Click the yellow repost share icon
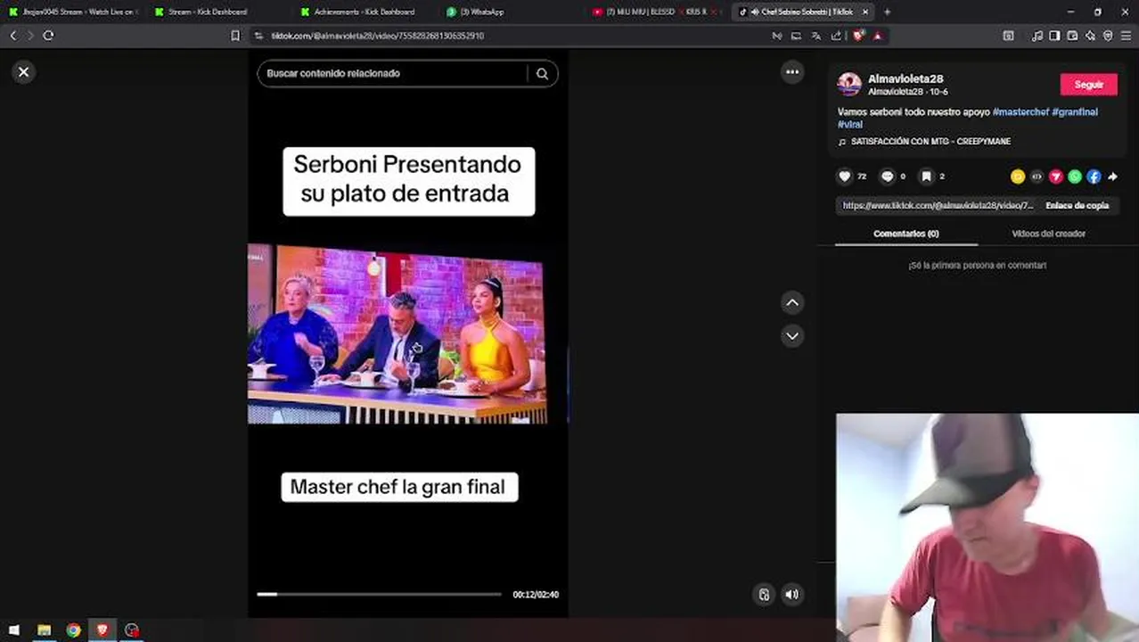This screenshot has width=1139, height=642. click(1018, 177)
